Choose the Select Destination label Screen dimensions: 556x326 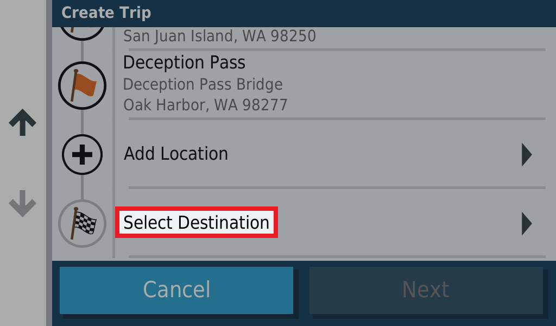coord(197,222)
